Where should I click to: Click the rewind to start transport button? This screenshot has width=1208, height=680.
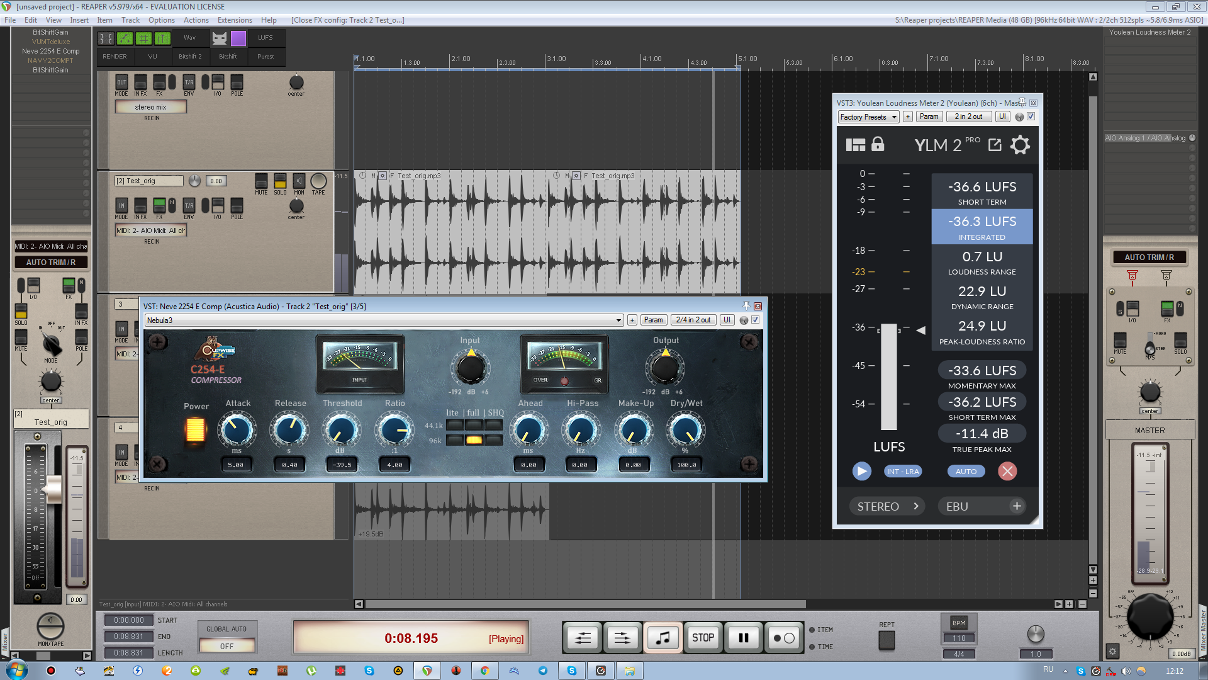coord(583,638)
